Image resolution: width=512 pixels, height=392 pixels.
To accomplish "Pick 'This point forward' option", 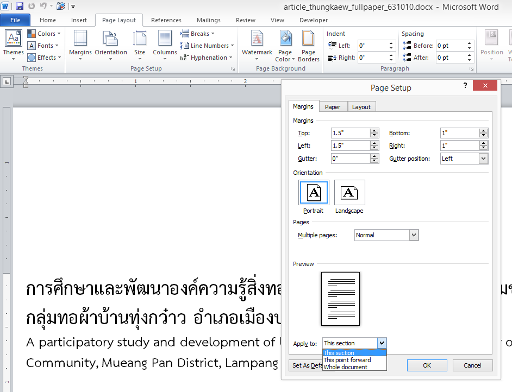I will [347, 360].
